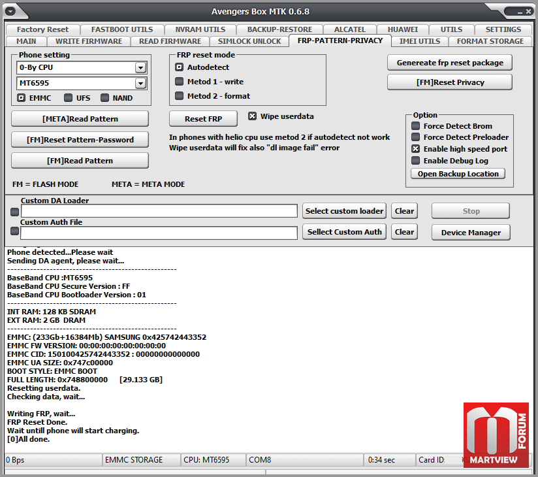Expand the 0-By CPU dropdown
Image resolution: width=538 pixels, height=477 pixels.
click(140, 68)
